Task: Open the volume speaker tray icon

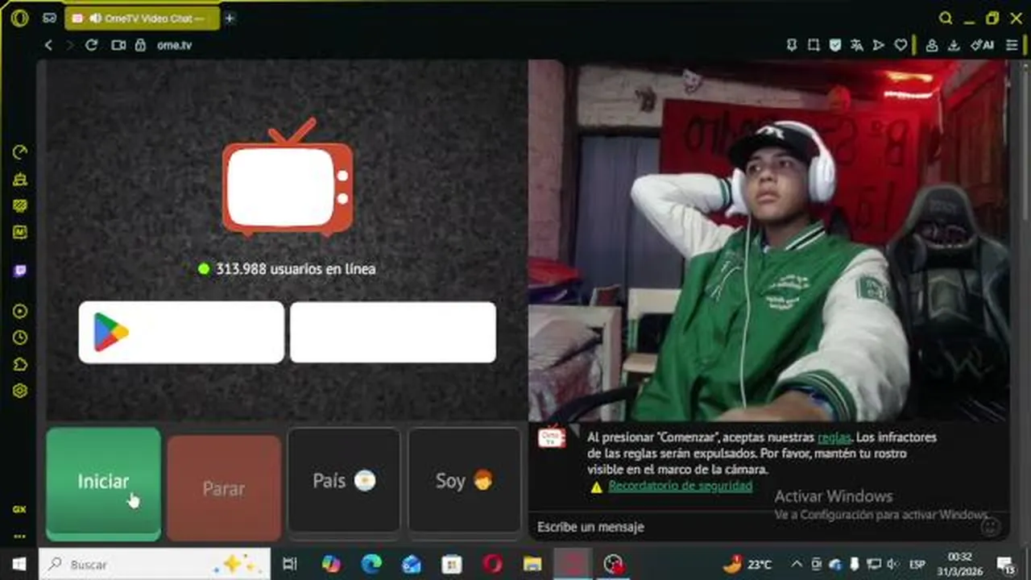Action: coord(892,564)
